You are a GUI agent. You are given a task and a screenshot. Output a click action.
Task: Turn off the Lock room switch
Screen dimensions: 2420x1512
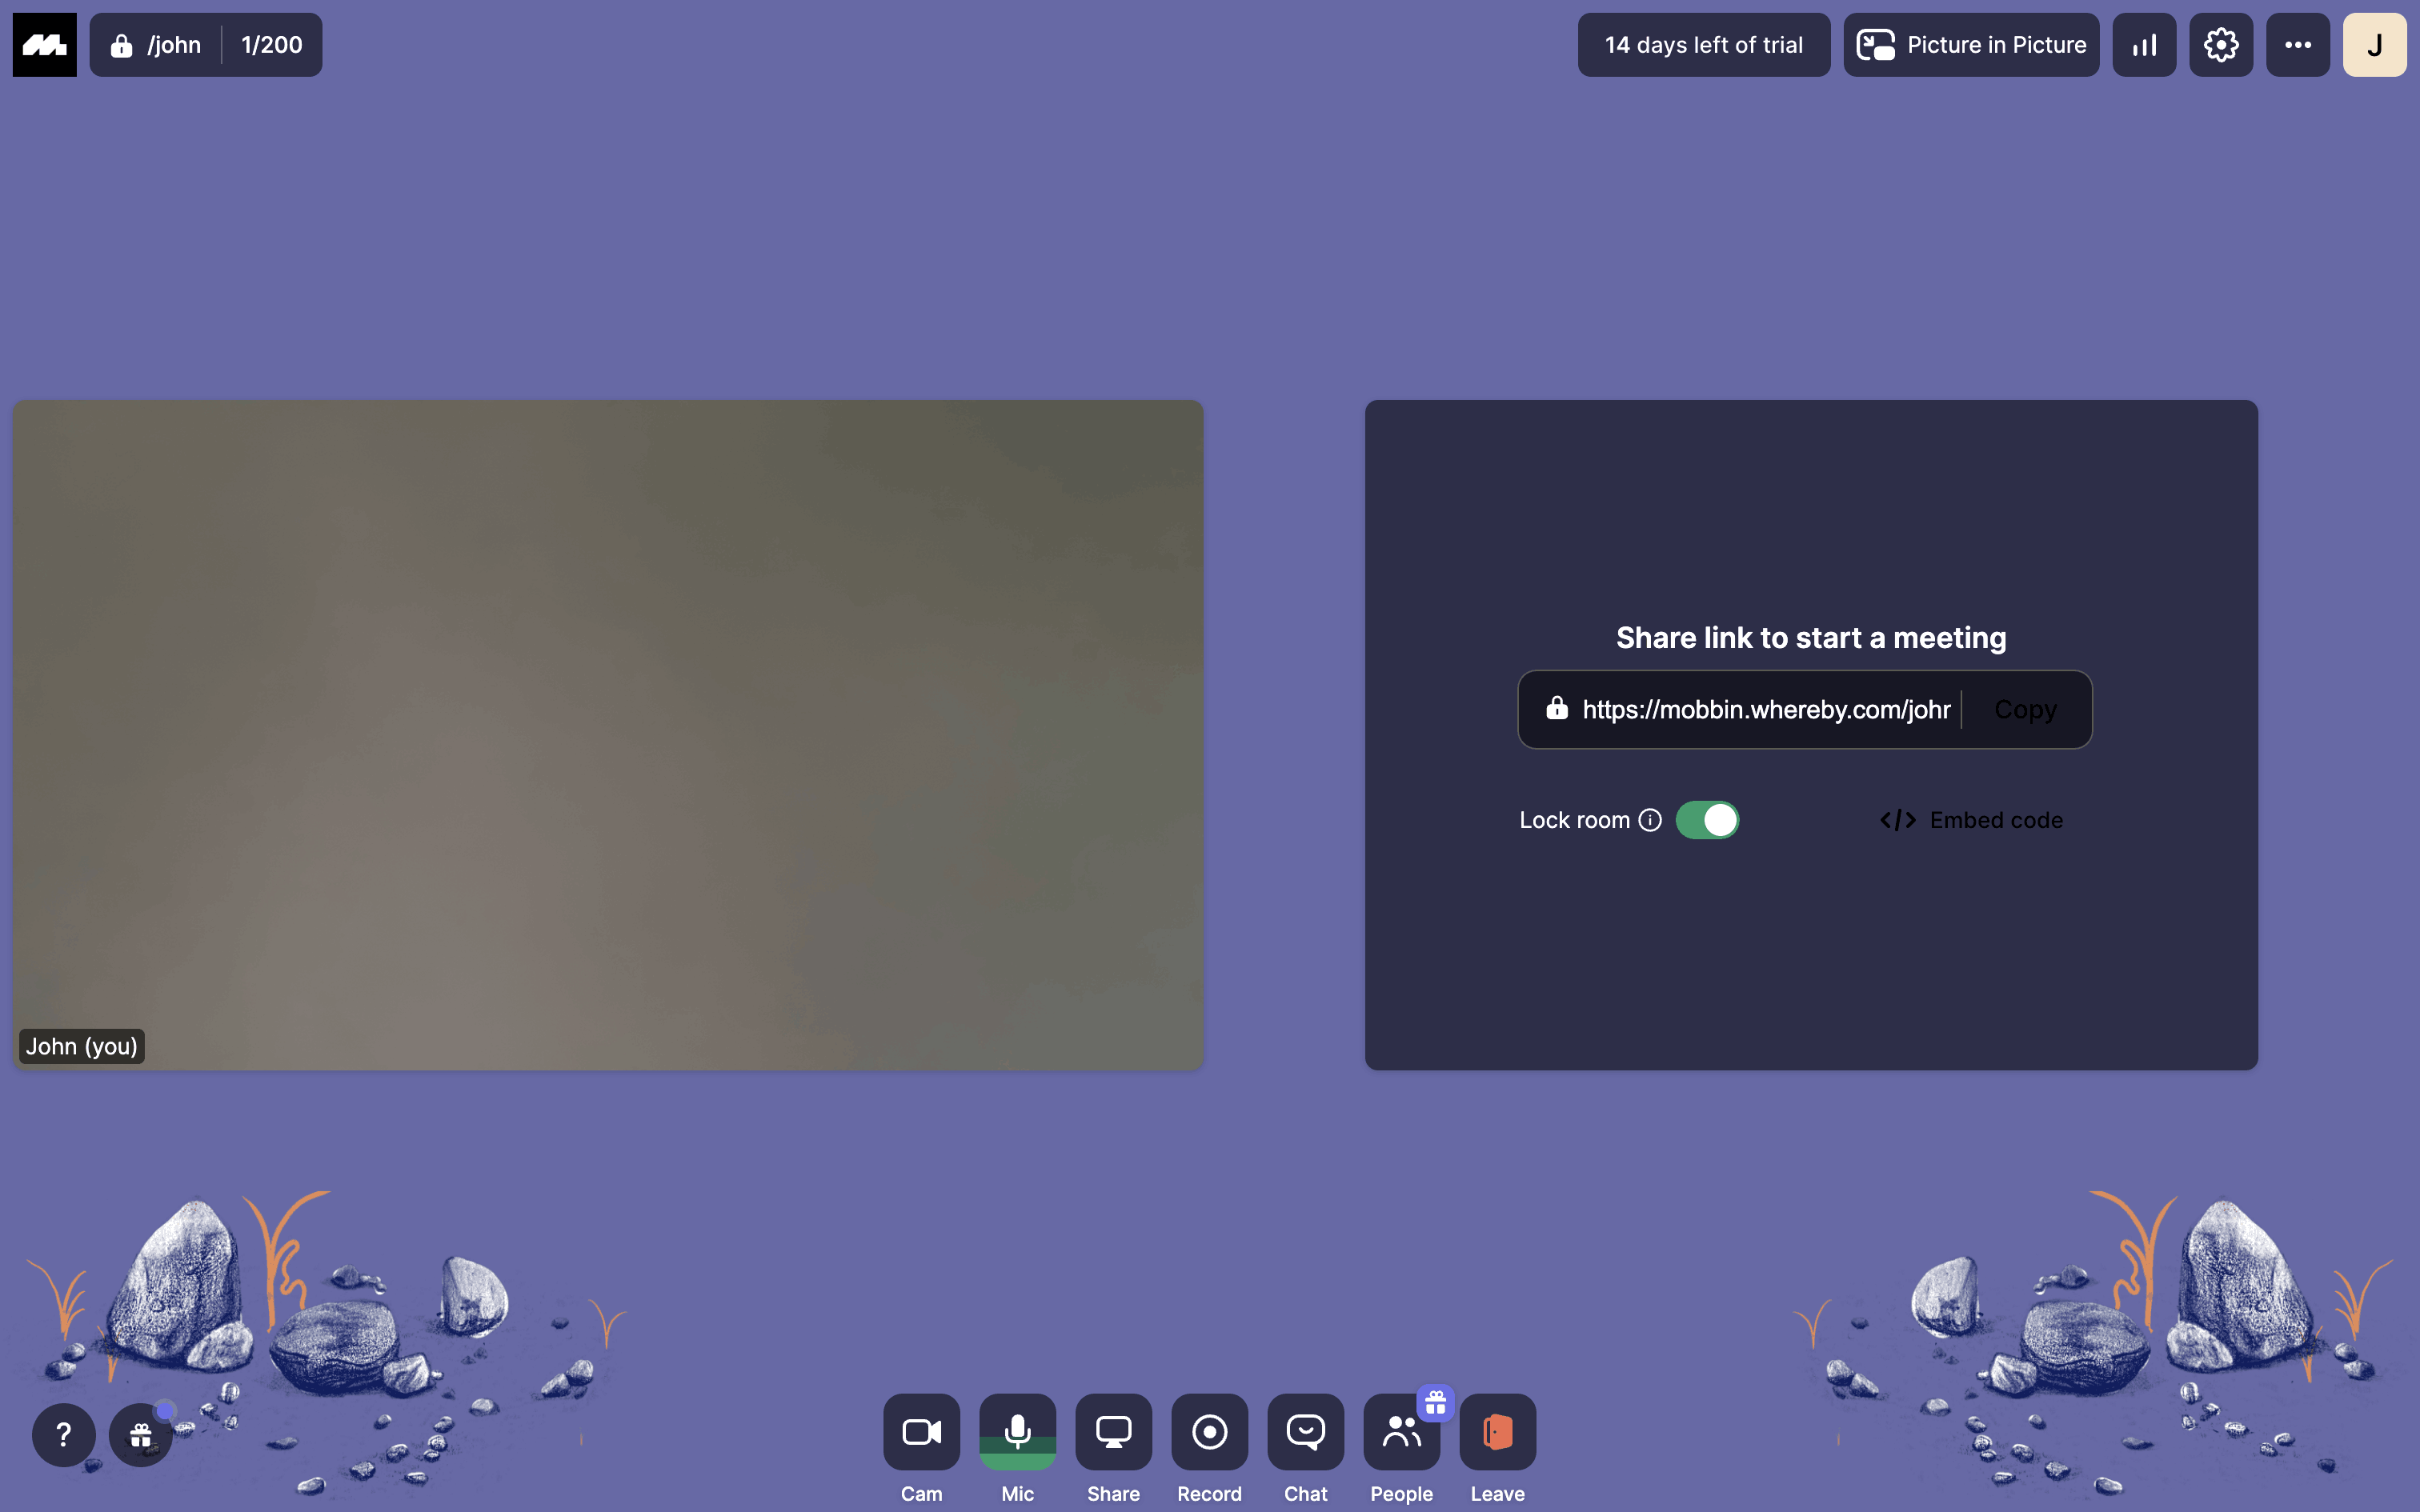pos(1707,820)
